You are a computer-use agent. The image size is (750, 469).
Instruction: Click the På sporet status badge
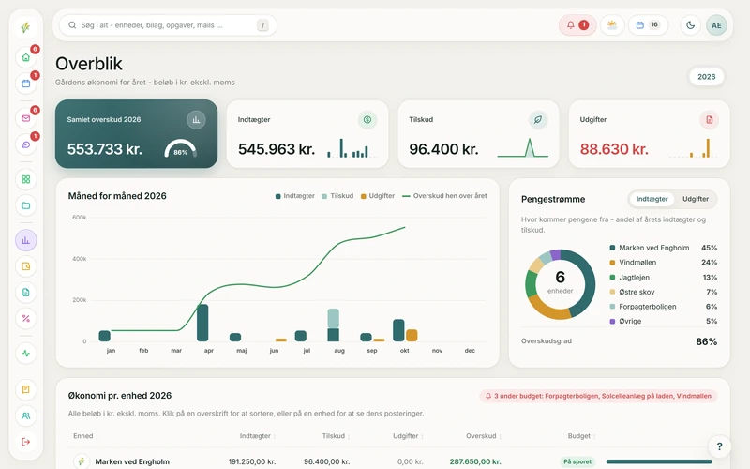(x=577, y=461)
